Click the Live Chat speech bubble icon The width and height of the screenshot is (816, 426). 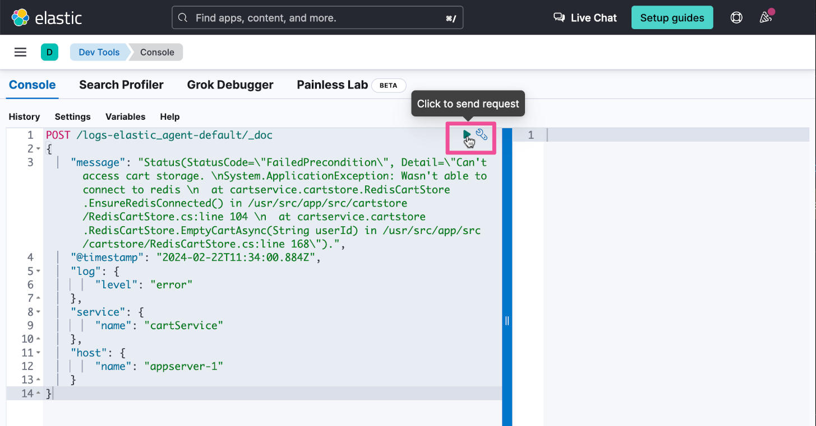(559, 18)
